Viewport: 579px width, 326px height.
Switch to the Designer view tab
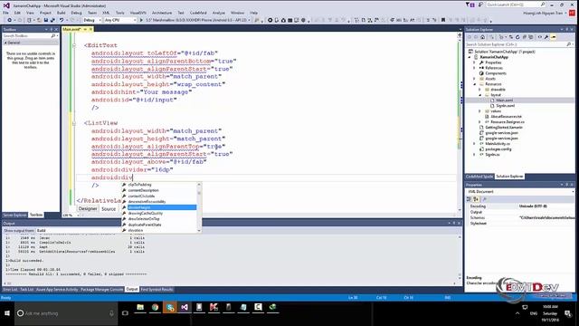tap(88, 209)
